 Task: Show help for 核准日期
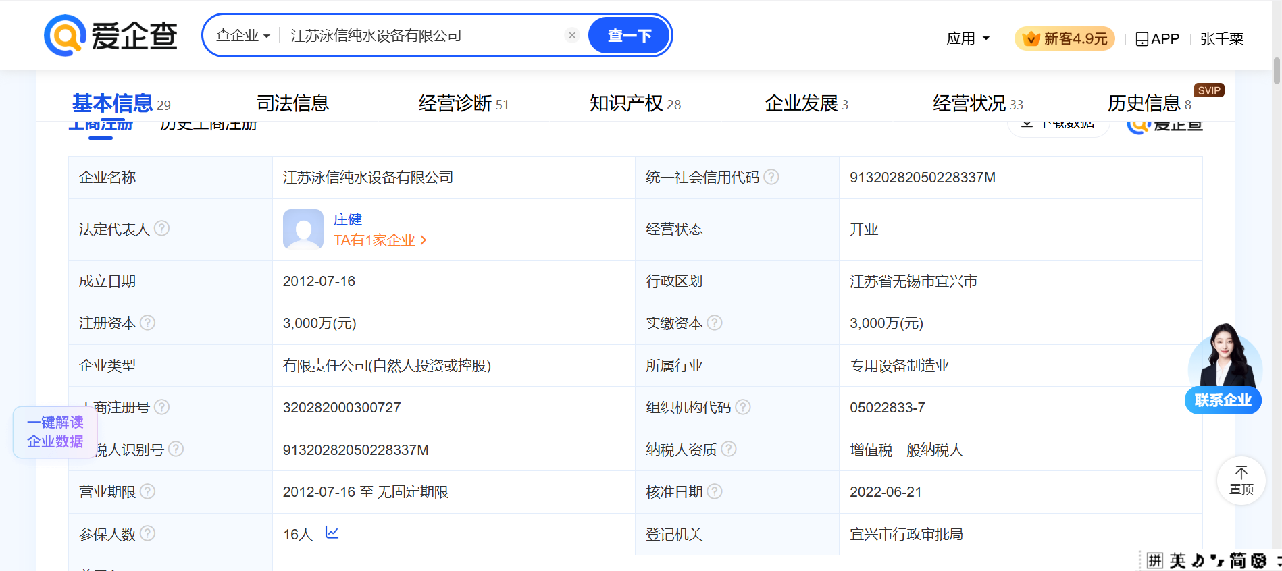tap(715, 491)
